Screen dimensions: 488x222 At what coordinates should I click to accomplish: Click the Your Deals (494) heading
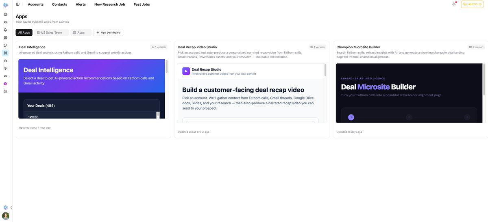[x=41, y=106]
